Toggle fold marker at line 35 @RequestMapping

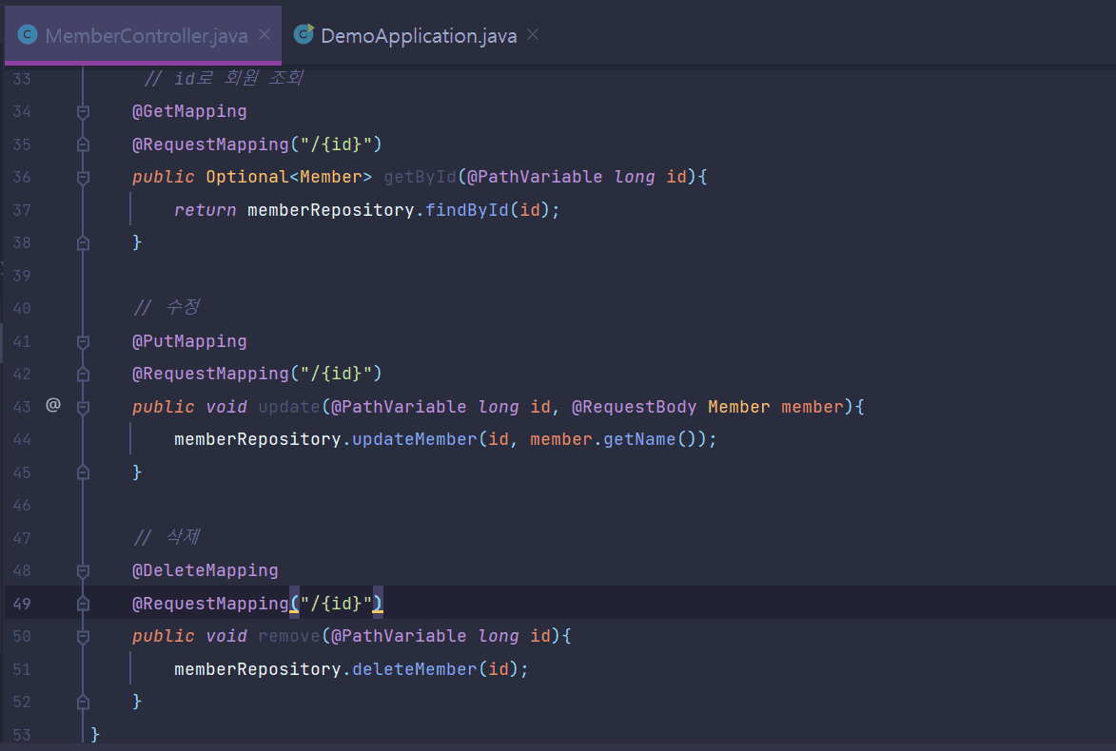point(84,144)
